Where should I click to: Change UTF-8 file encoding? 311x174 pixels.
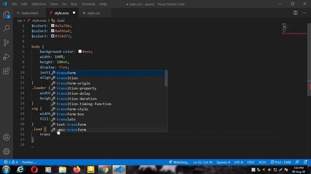(239, 162)
